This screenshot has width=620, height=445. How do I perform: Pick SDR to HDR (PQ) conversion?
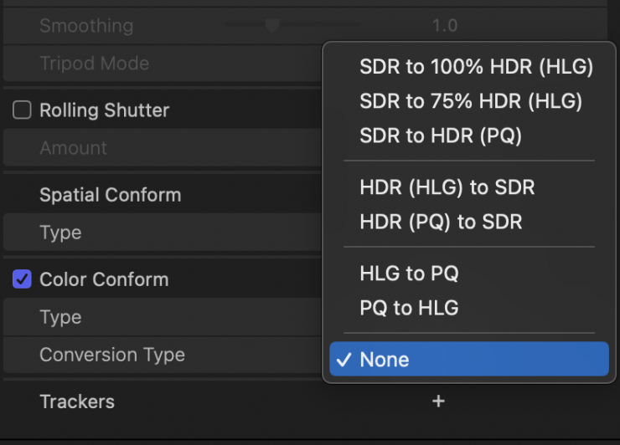441,136
